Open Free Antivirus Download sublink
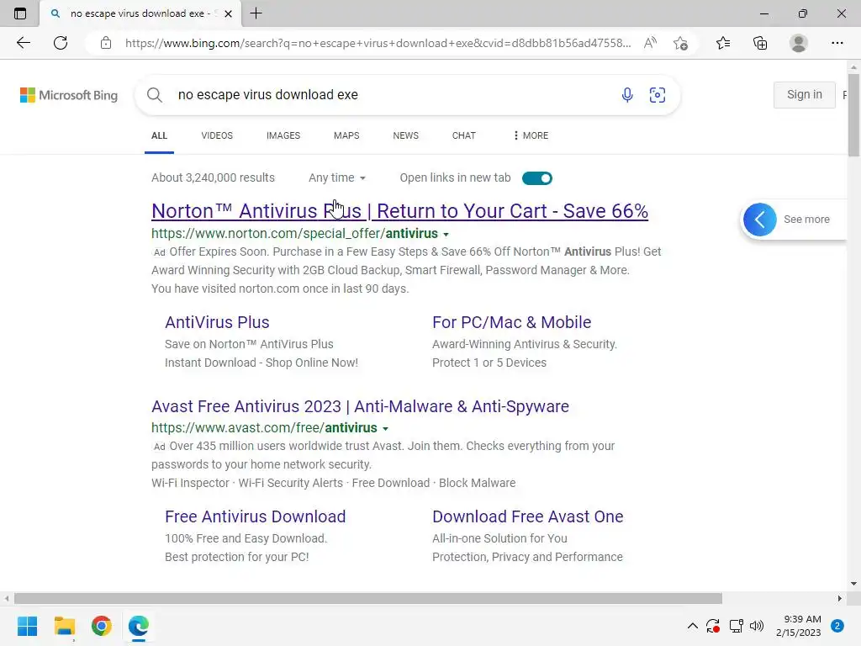Screen dimensions: 861x646 point(256,517)
